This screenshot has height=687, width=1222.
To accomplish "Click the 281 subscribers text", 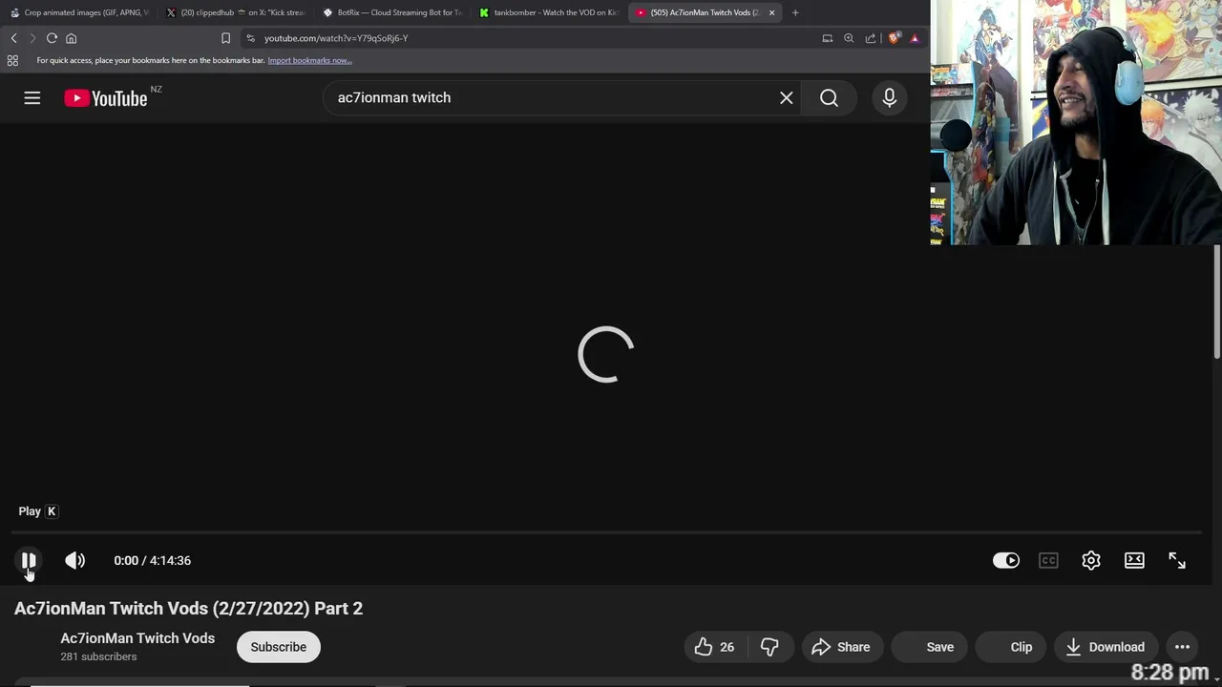I will [98, 656].
